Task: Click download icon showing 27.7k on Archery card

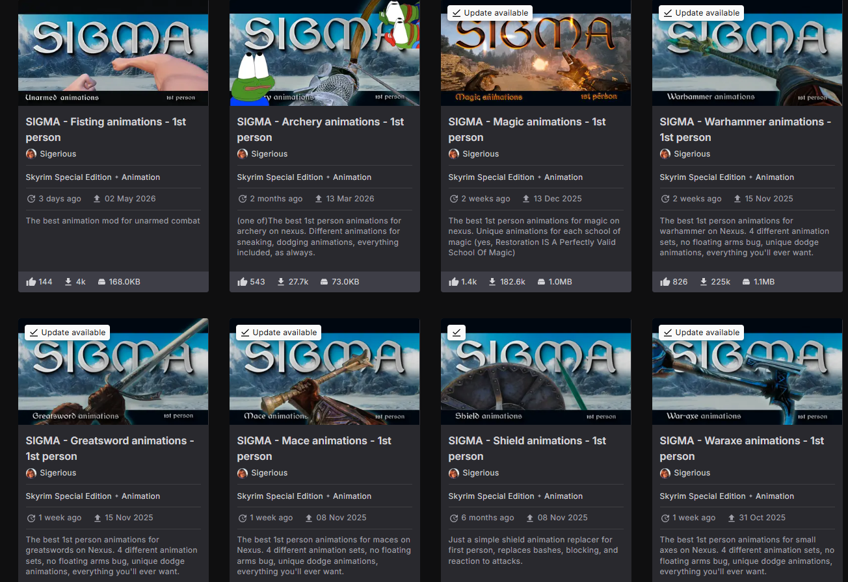Action: [x=281, y=282]
